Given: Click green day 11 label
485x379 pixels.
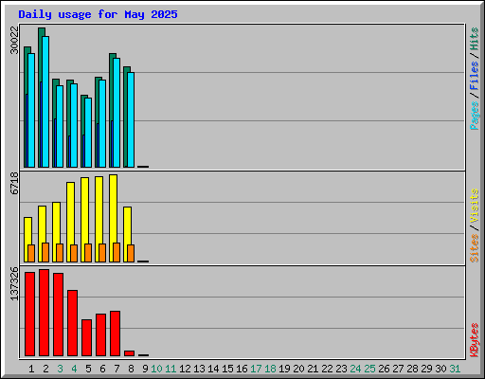Looking at the screenshot, I should click(171, 369).
